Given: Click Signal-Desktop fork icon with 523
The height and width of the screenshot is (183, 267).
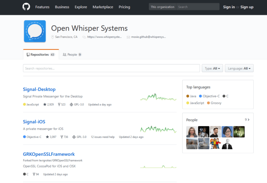Looking at the screenshot, I should 59,104.
